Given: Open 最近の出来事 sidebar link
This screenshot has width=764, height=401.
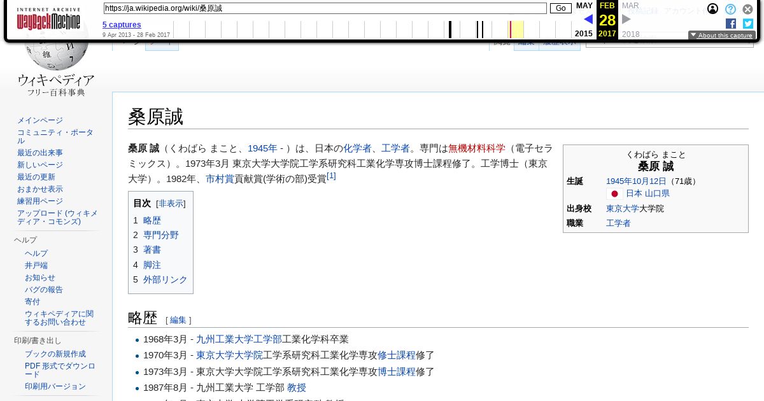Looking at the screenshot, I should point(40,153).
